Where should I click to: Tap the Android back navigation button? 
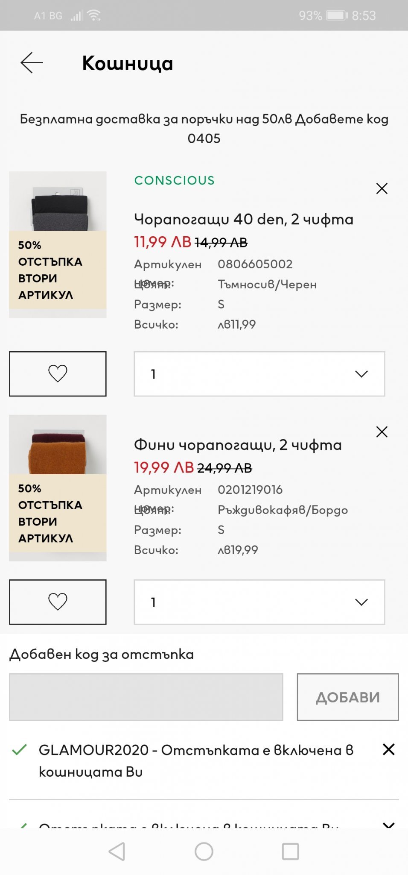point(117,852)
